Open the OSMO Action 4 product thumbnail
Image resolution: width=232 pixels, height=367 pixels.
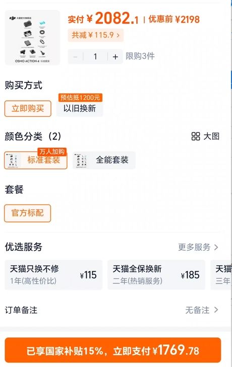[32, 38]
